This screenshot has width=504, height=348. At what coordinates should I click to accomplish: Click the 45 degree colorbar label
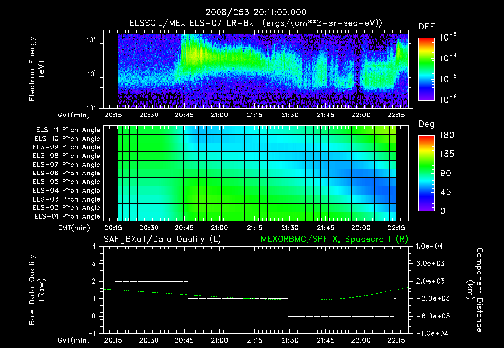[x=446, y=192]
